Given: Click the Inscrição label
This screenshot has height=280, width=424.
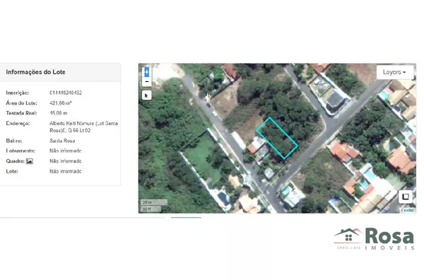Looking at the screenshot, I should click(x=17, y=93).
